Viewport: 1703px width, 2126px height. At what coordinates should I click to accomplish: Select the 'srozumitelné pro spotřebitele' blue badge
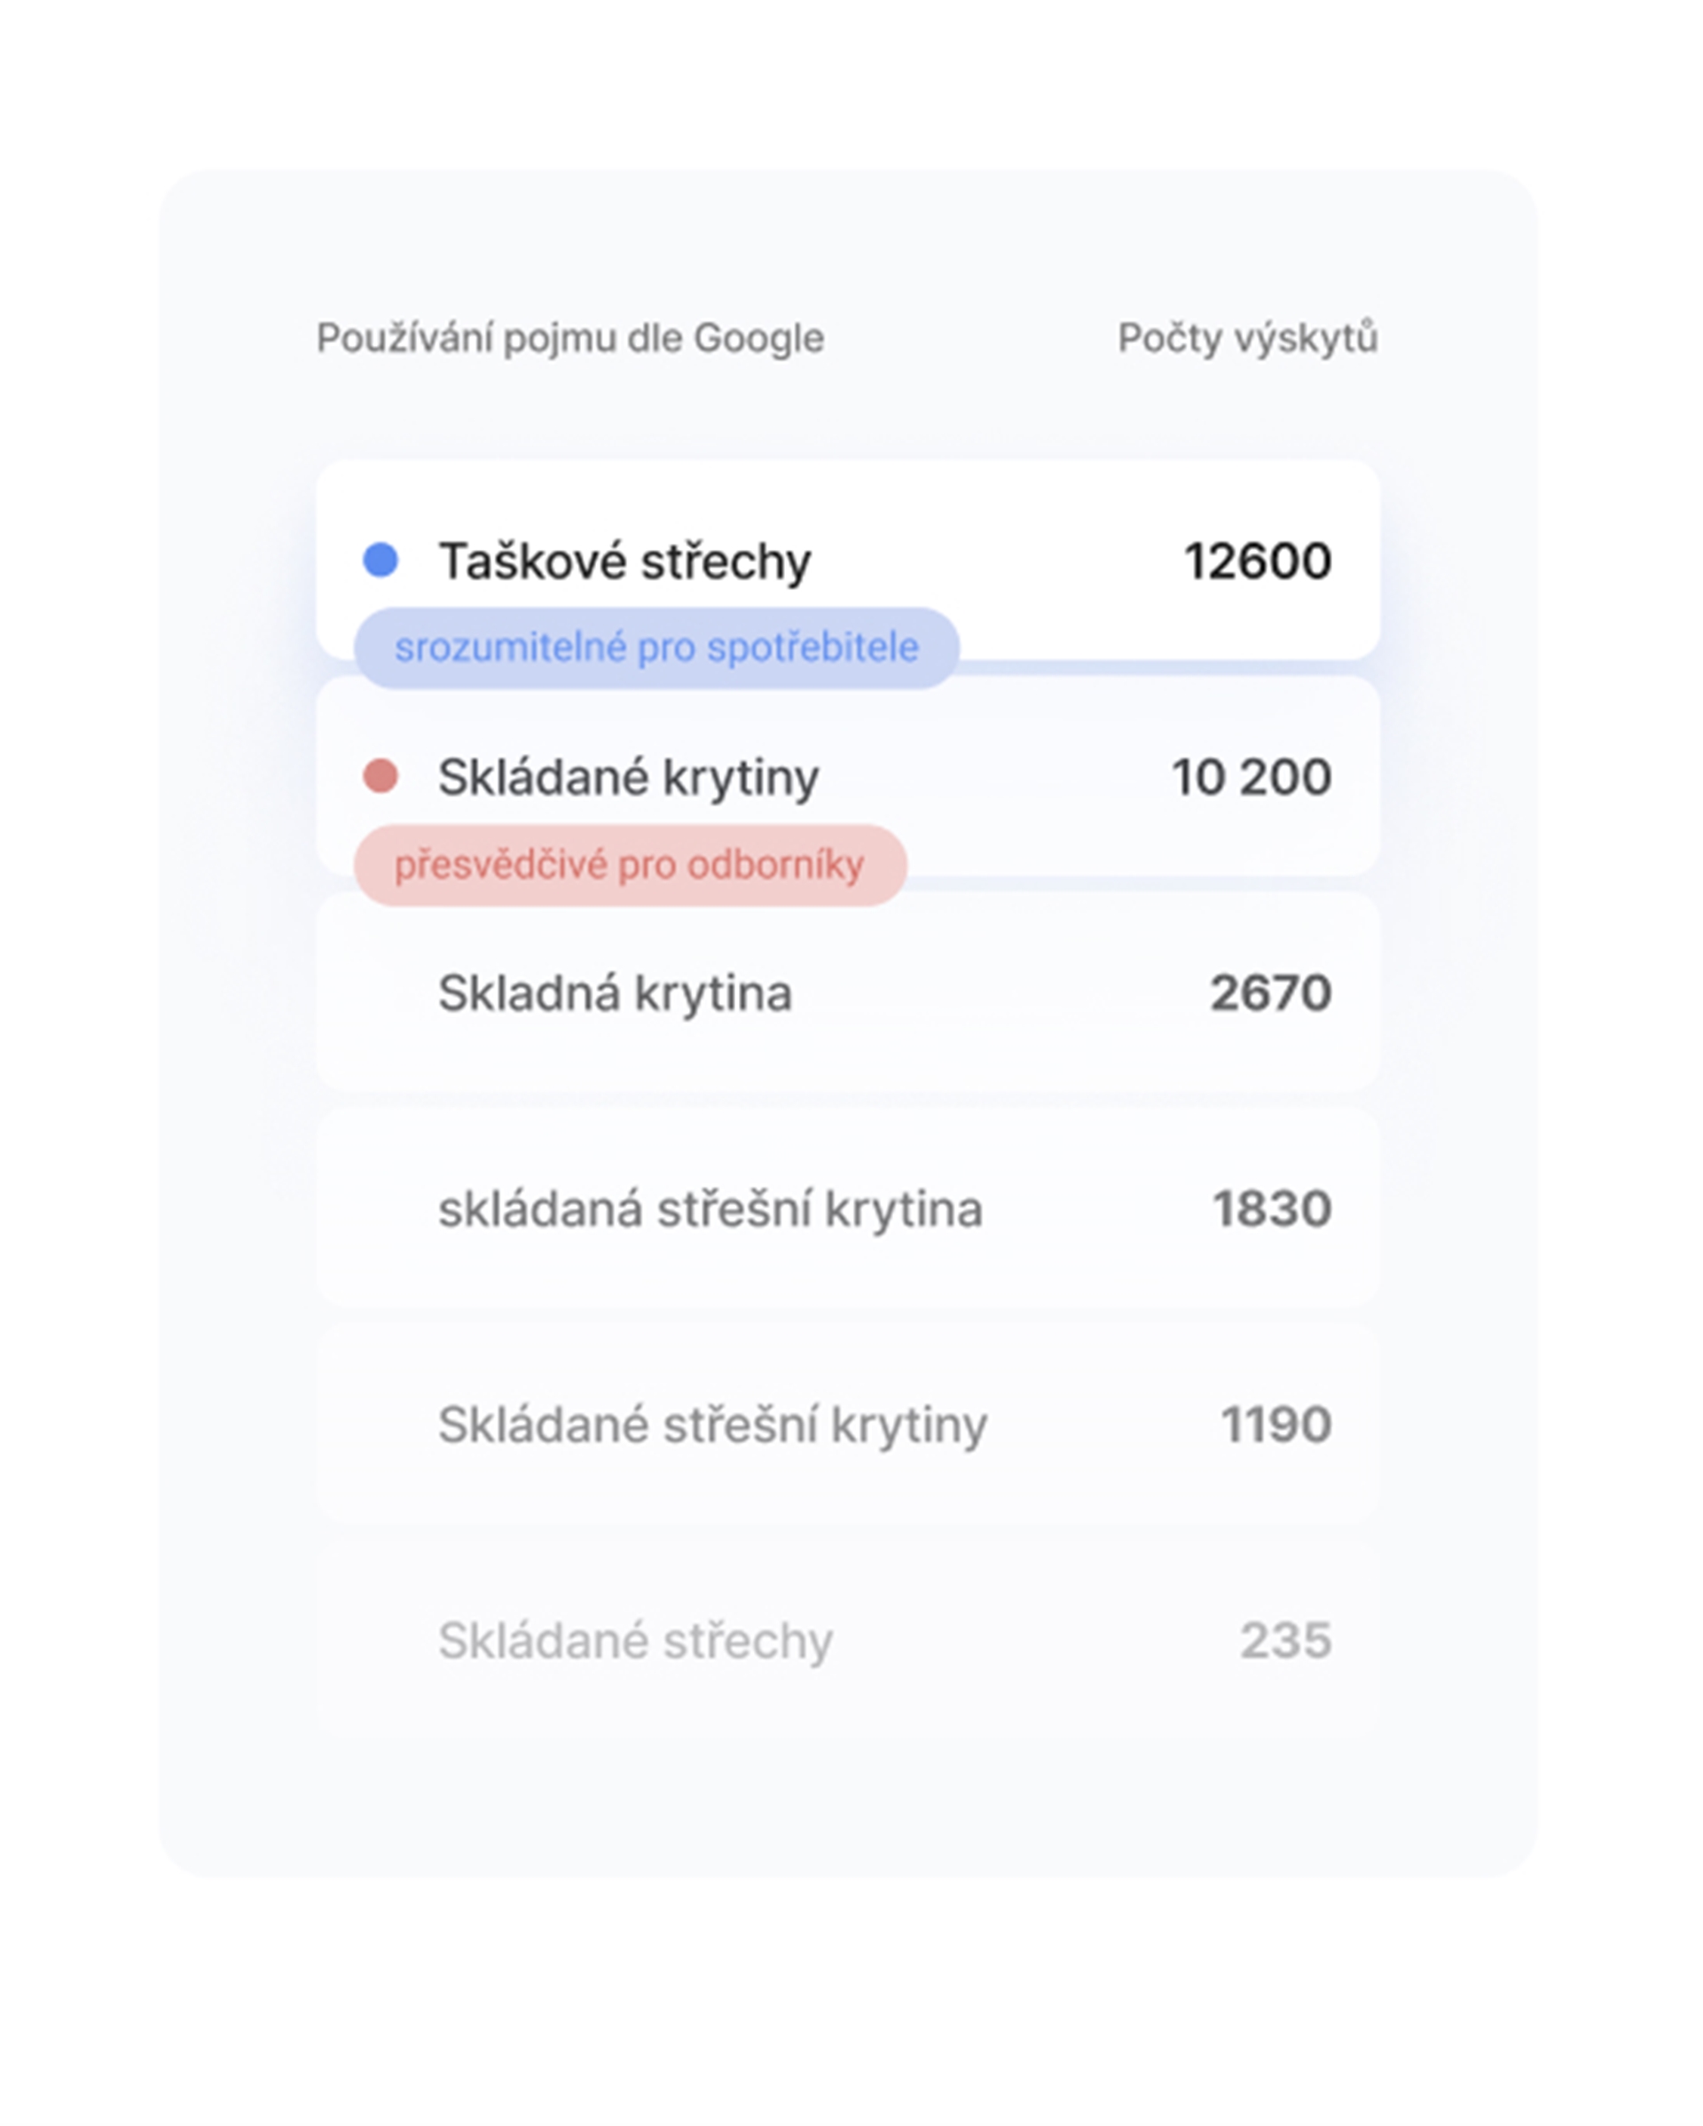[655, 647]
